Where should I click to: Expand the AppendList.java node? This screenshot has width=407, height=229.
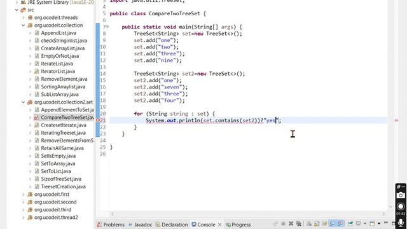30,33
